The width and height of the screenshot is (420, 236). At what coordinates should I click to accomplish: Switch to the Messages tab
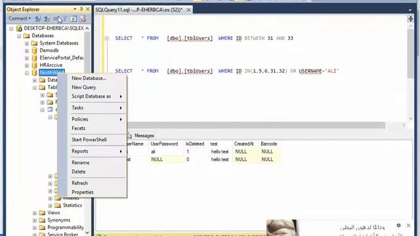pyautogui.click(x=142, y=136)
